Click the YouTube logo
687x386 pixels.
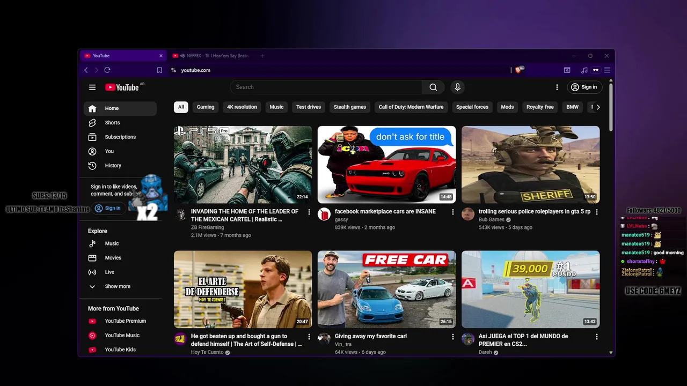[x=122, y=87]
